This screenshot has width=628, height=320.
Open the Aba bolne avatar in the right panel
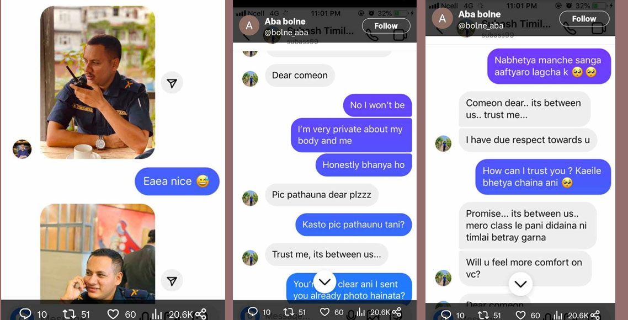click(442, 18)
